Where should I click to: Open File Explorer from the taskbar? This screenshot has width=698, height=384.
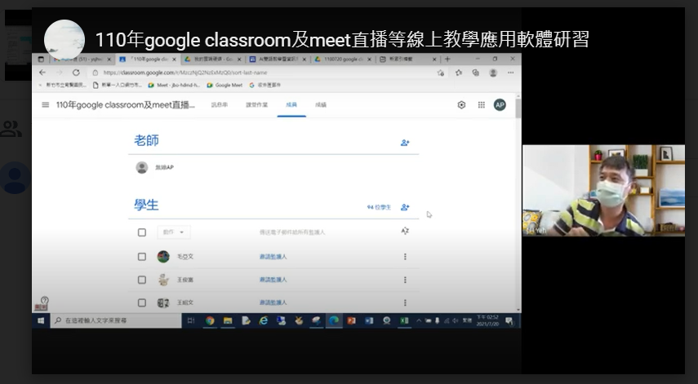point(228,320)
